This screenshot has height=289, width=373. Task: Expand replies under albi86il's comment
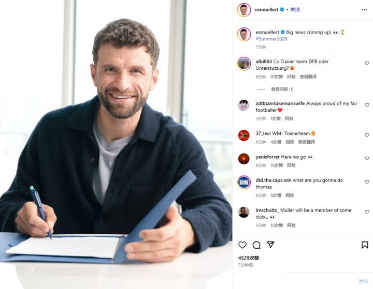[x=282, y=89]
